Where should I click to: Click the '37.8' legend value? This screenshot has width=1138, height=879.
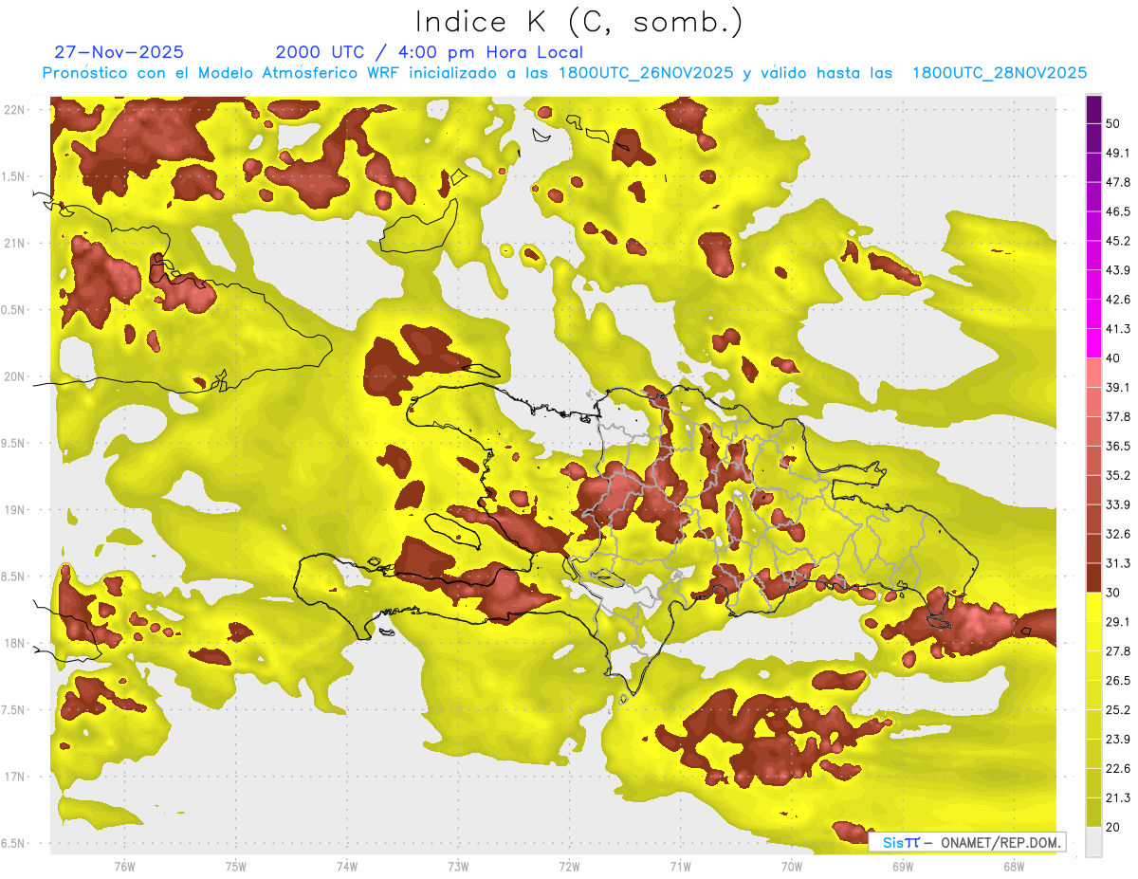pos(1118,416)
